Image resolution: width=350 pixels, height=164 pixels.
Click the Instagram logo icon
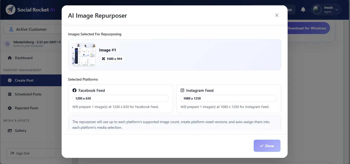tap(182, 90)
